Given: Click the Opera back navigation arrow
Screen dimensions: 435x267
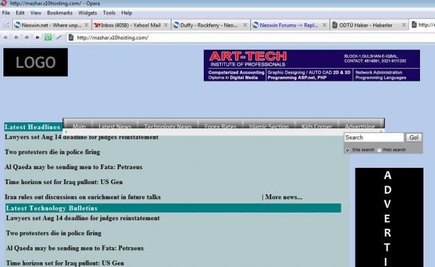Looking at the screenshot, I should (16, 37).
